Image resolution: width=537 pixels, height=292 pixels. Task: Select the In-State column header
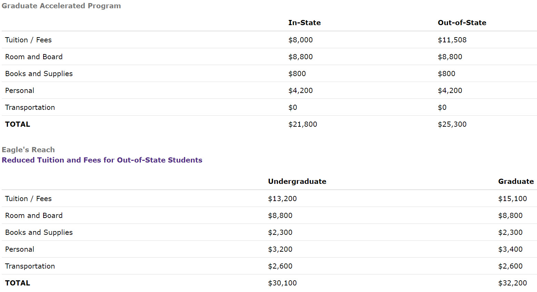click(x=304, y=23)
